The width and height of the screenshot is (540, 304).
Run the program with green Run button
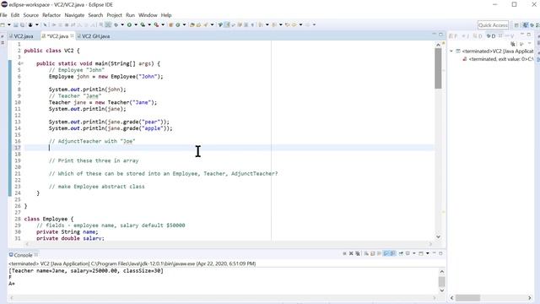coord(129,24)
